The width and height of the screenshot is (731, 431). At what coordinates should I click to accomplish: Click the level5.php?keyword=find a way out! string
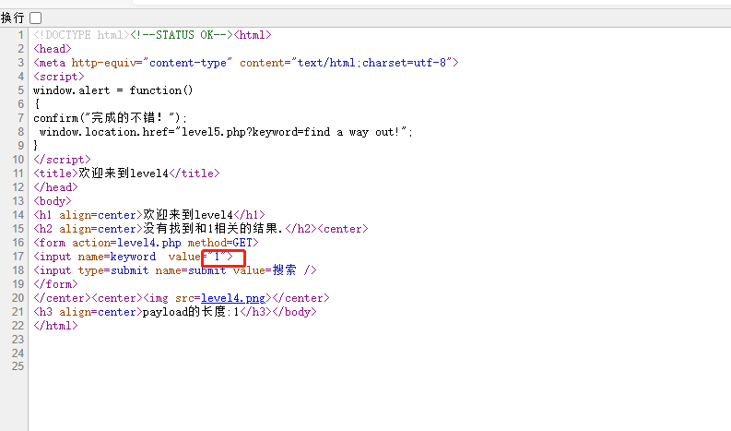290,132
